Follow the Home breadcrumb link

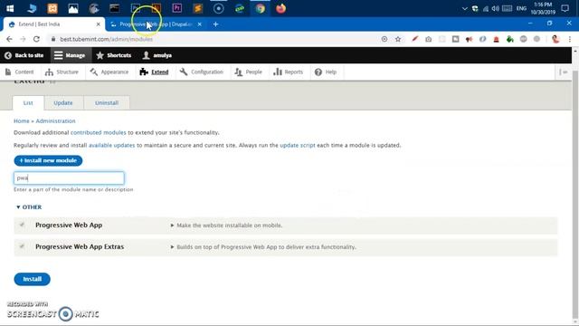tap(22, 120)
